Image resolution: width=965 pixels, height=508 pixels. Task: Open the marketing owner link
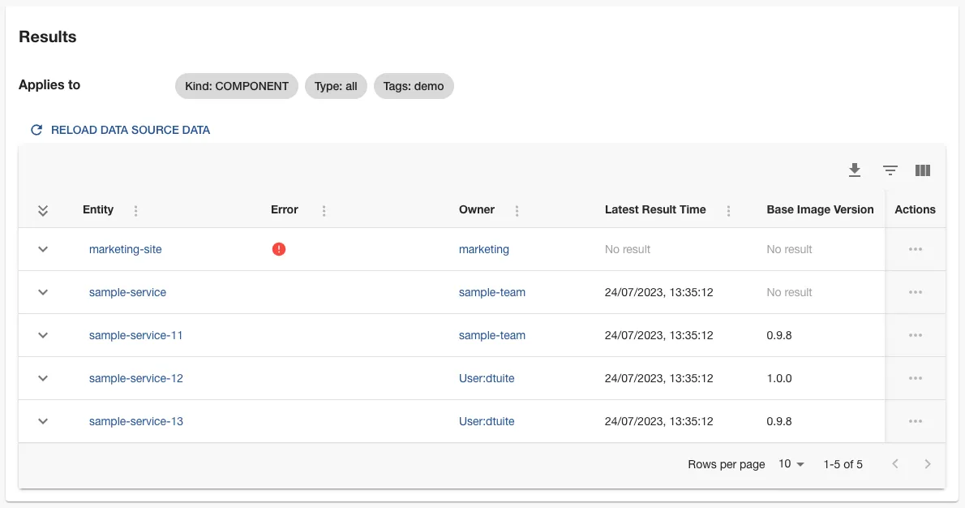point(484,249)
